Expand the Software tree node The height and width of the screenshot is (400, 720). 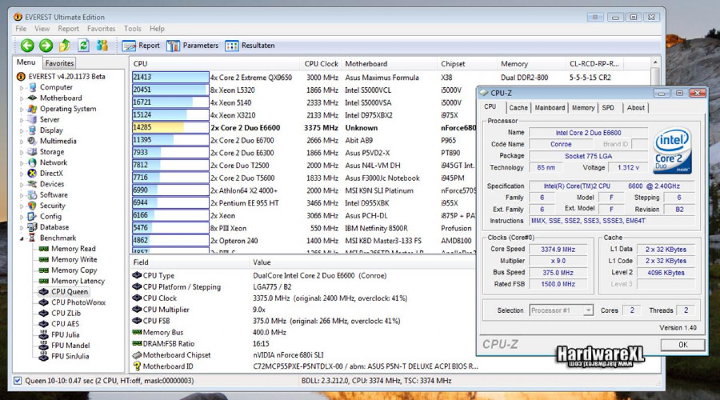coord(22,195)
